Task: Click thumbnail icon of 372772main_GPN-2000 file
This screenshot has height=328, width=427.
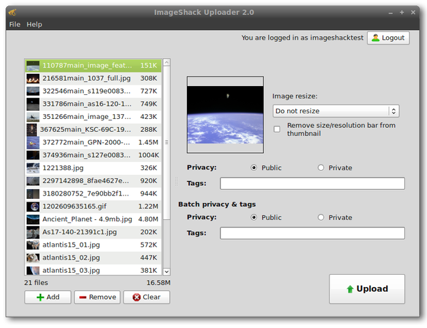Action: (33, 142)
